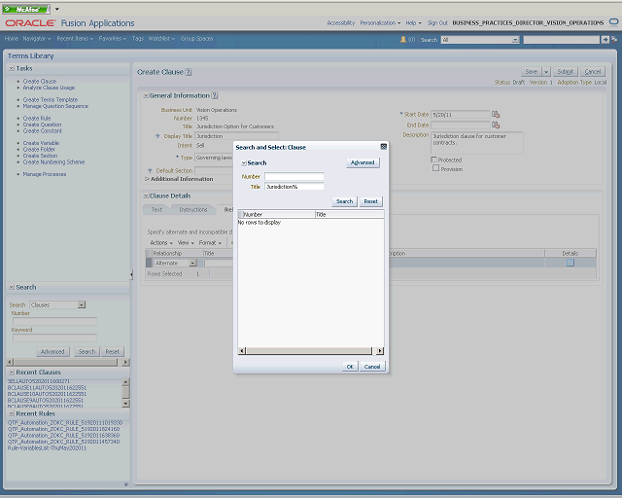622x498 pixels.
Task: Open the Create Terms Template task
Action: [51, 99]
